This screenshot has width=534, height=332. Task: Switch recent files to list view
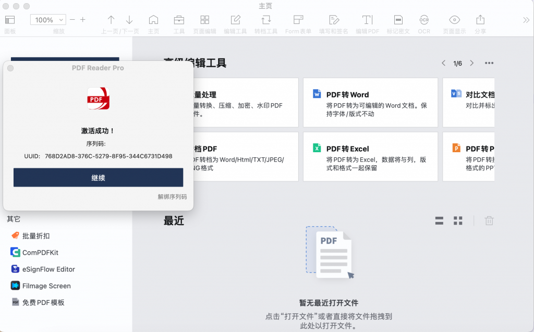439,220
